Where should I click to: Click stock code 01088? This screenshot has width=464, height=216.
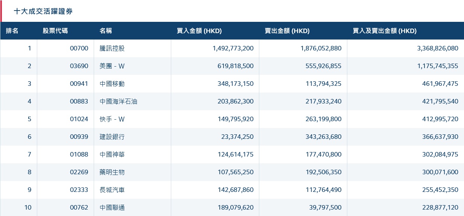click(x=79, y=154)
